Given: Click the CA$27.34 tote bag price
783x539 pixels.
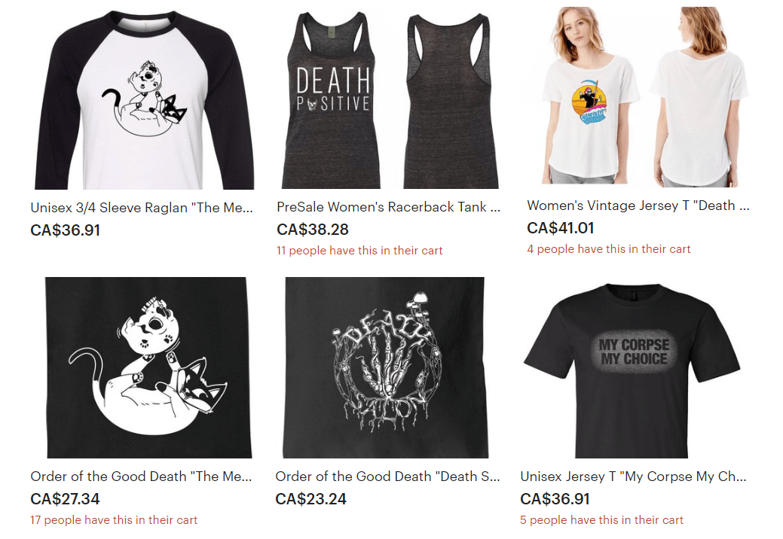Looking at the screenshot, I should point(65,498).
